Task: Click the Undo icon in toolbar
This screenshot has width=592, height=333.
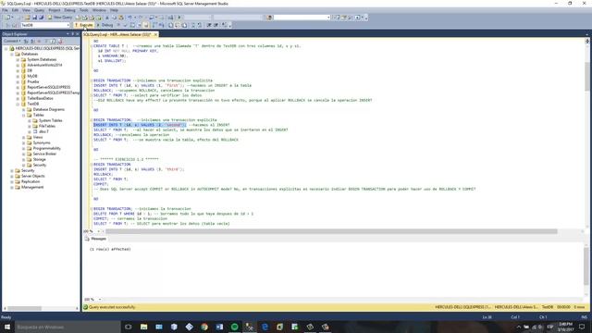Action: pyautogui.click(x=129, y=18)
